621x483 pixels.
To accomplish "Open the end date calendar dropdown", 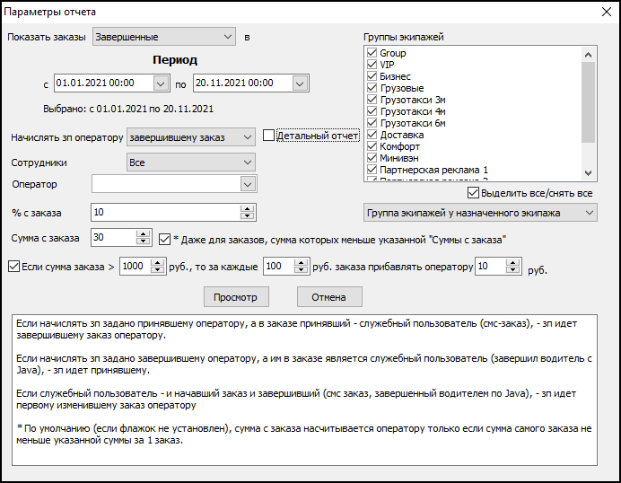I will (301, 83).
